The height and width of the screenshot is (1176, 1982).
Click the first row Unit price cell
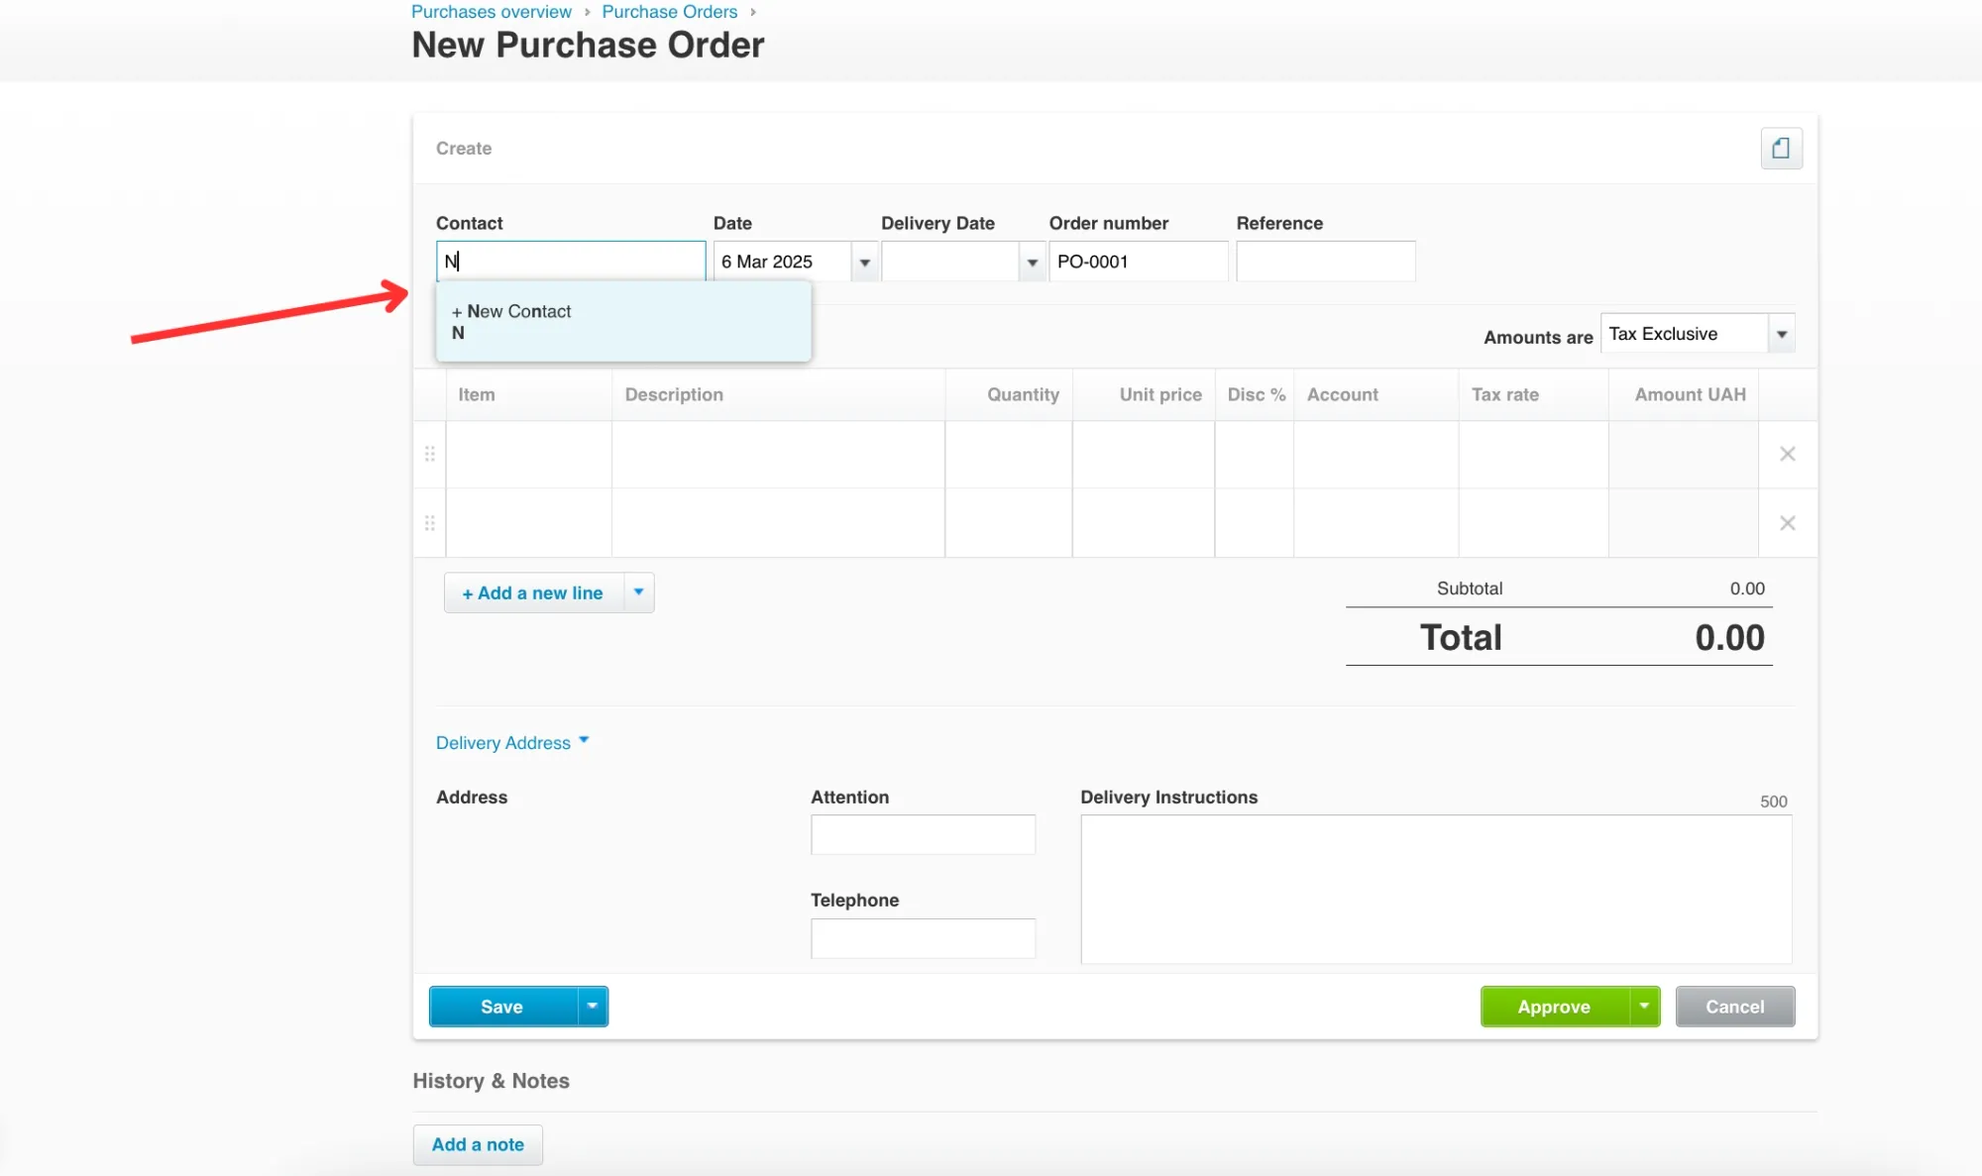click(1144, 455)
